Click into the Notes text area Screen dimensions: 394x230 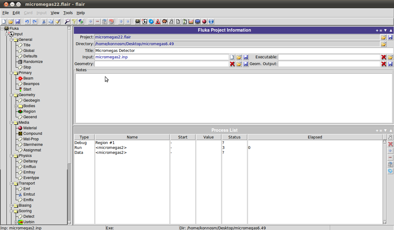pyautogui.click(x=234, y=98)
